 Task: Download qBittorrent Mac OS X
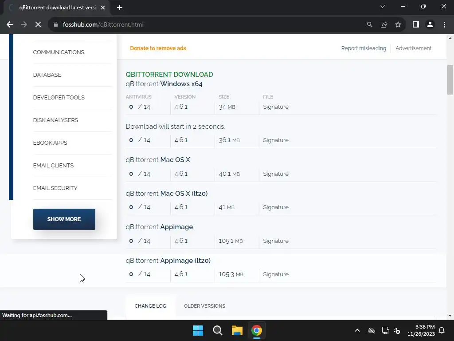click(x=158, y=160)
